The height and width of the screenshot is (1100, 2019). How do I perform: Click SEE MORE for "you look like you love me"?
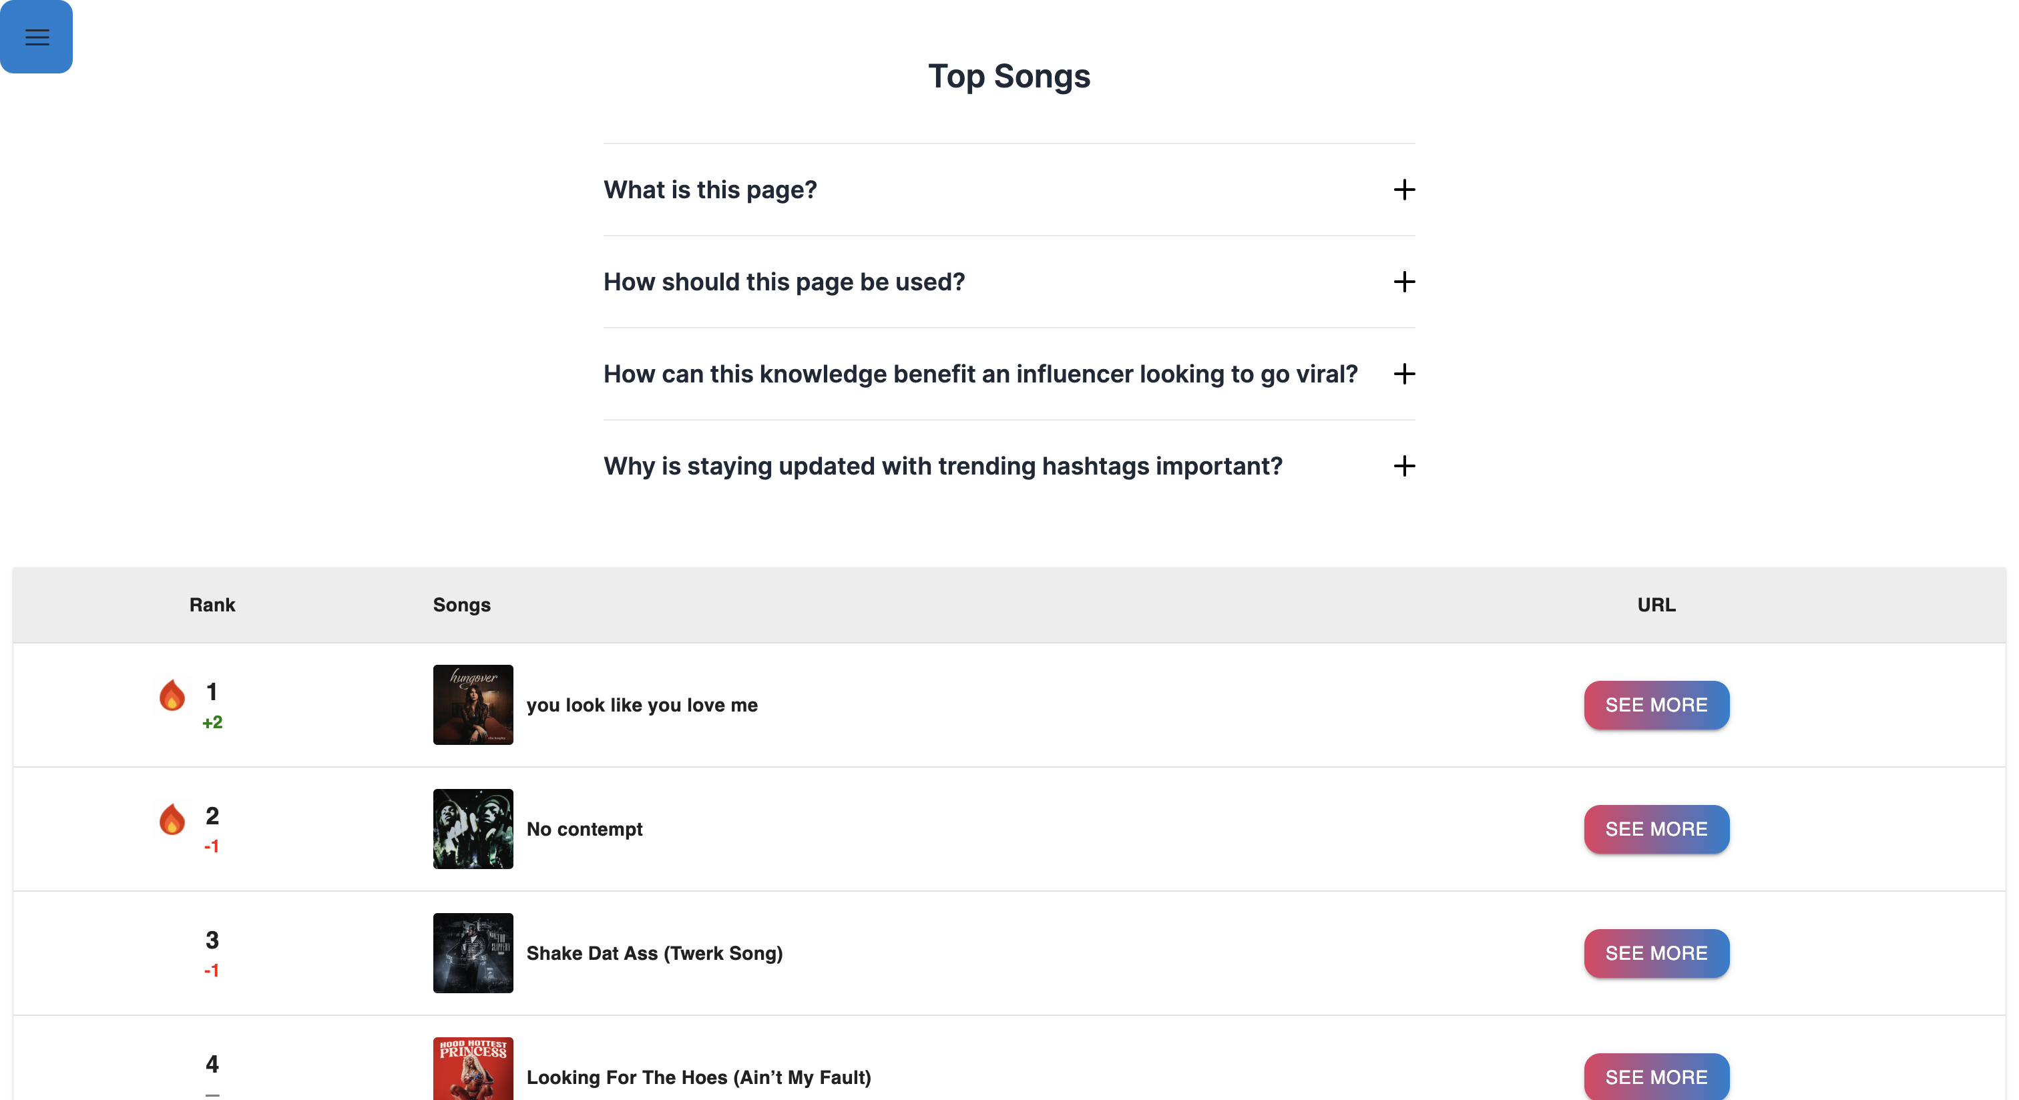point(1656,705)
